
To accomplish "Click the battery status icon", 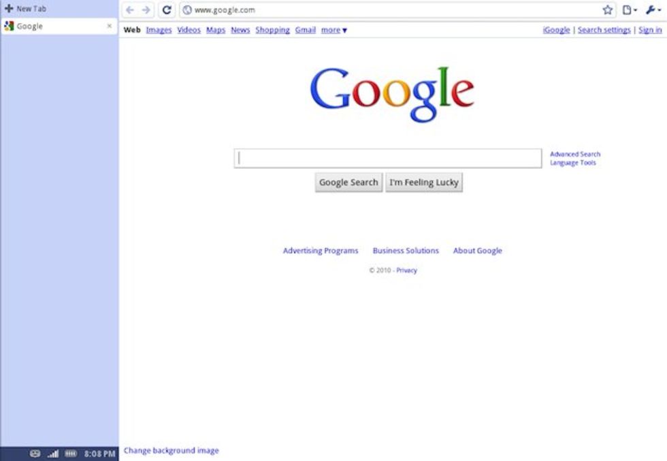I will (71, 454).
